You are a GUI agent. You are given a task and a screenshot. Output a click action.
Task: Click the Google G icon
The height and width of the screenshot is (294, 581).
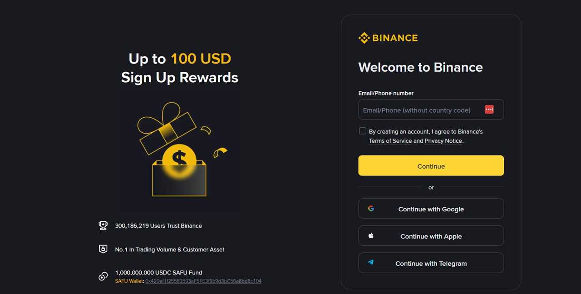[x=371, y=208]
